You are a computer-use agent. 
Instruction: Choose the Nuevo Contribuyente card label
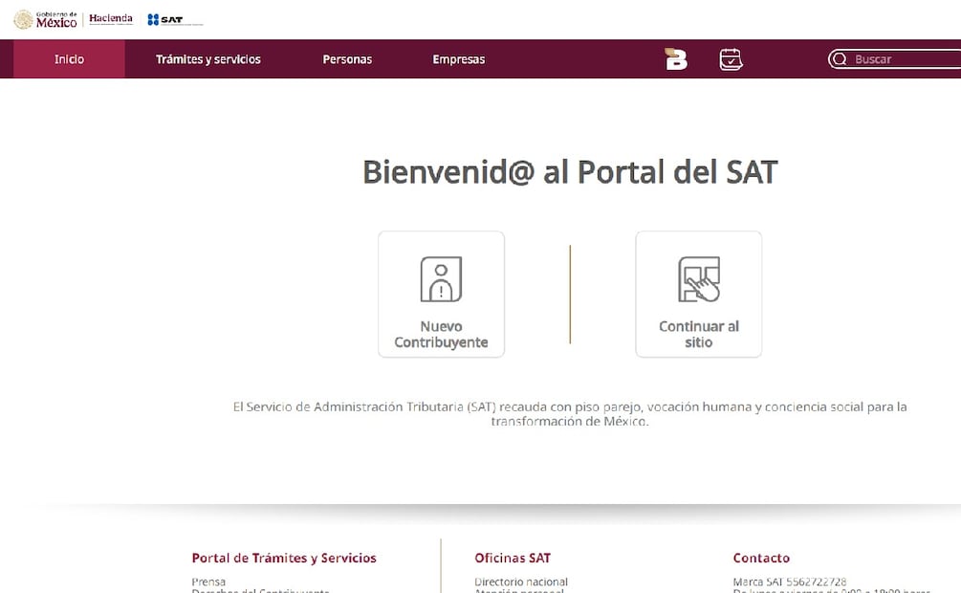pyautogui.click(x=441, y=334)
